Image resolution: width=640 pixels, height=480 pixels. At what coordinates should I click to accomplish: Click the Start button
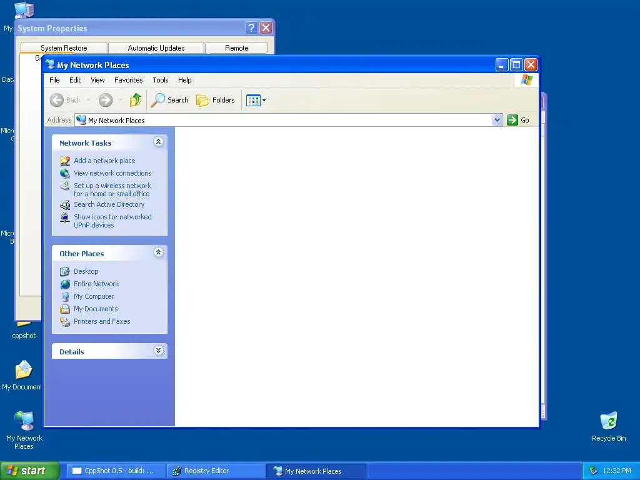pos(29,471)
